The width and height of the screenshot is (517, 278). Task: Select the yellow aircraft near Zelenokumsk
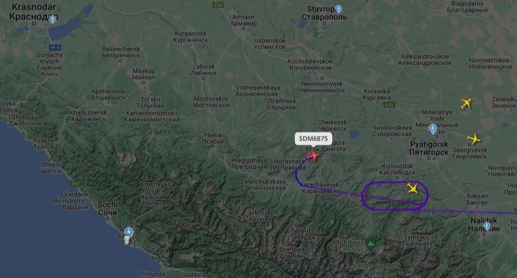466,104
